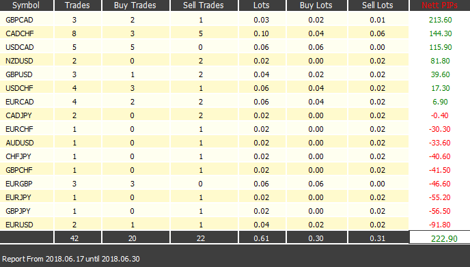Click the total sell lots 0.31

coord(377,238)
